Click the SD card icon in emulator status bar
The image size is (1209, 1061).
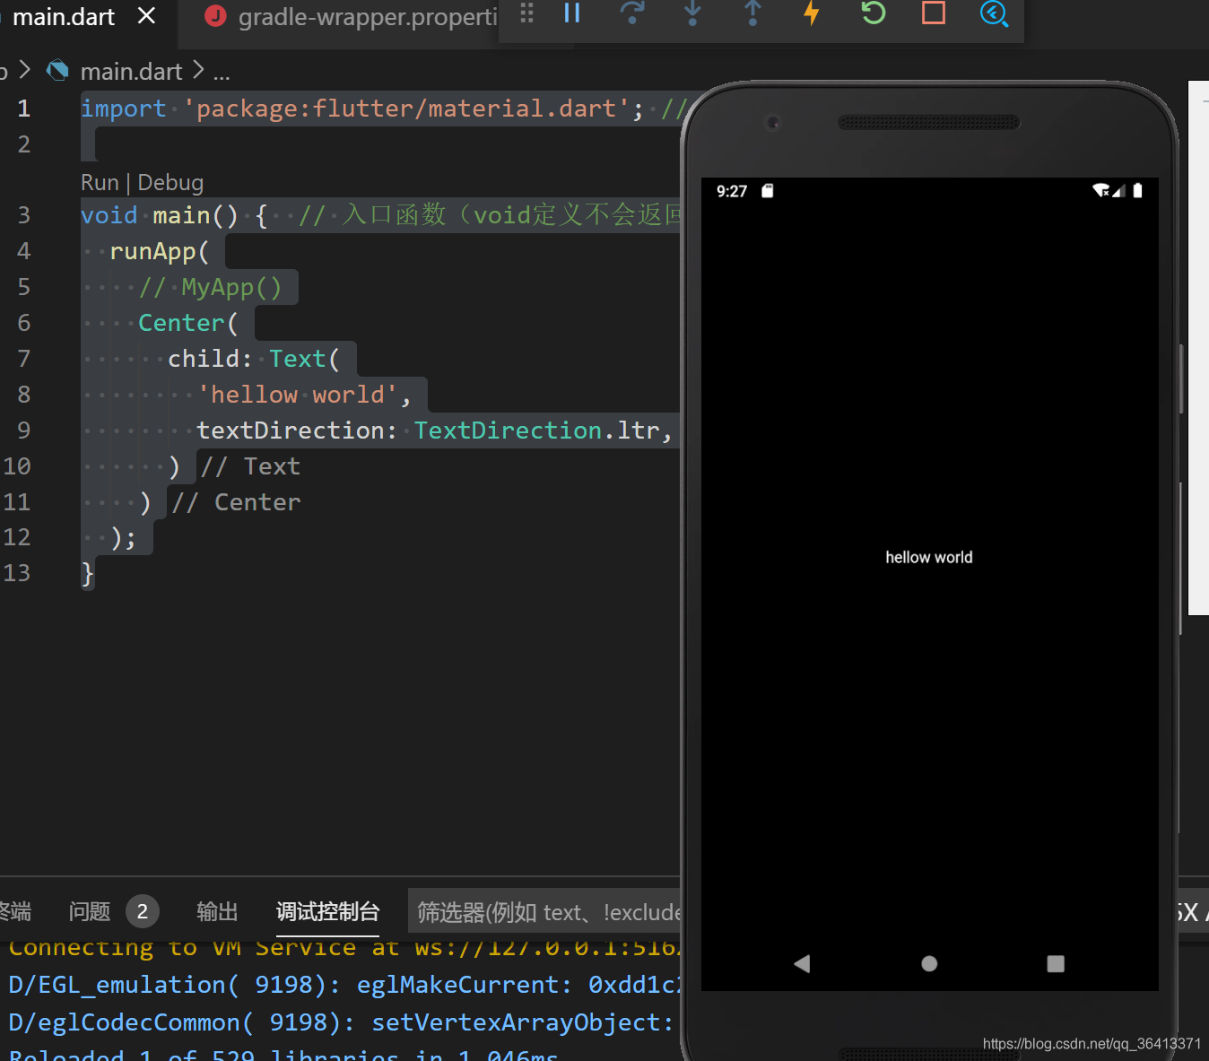pyautogui.click(x=767, y=190)
